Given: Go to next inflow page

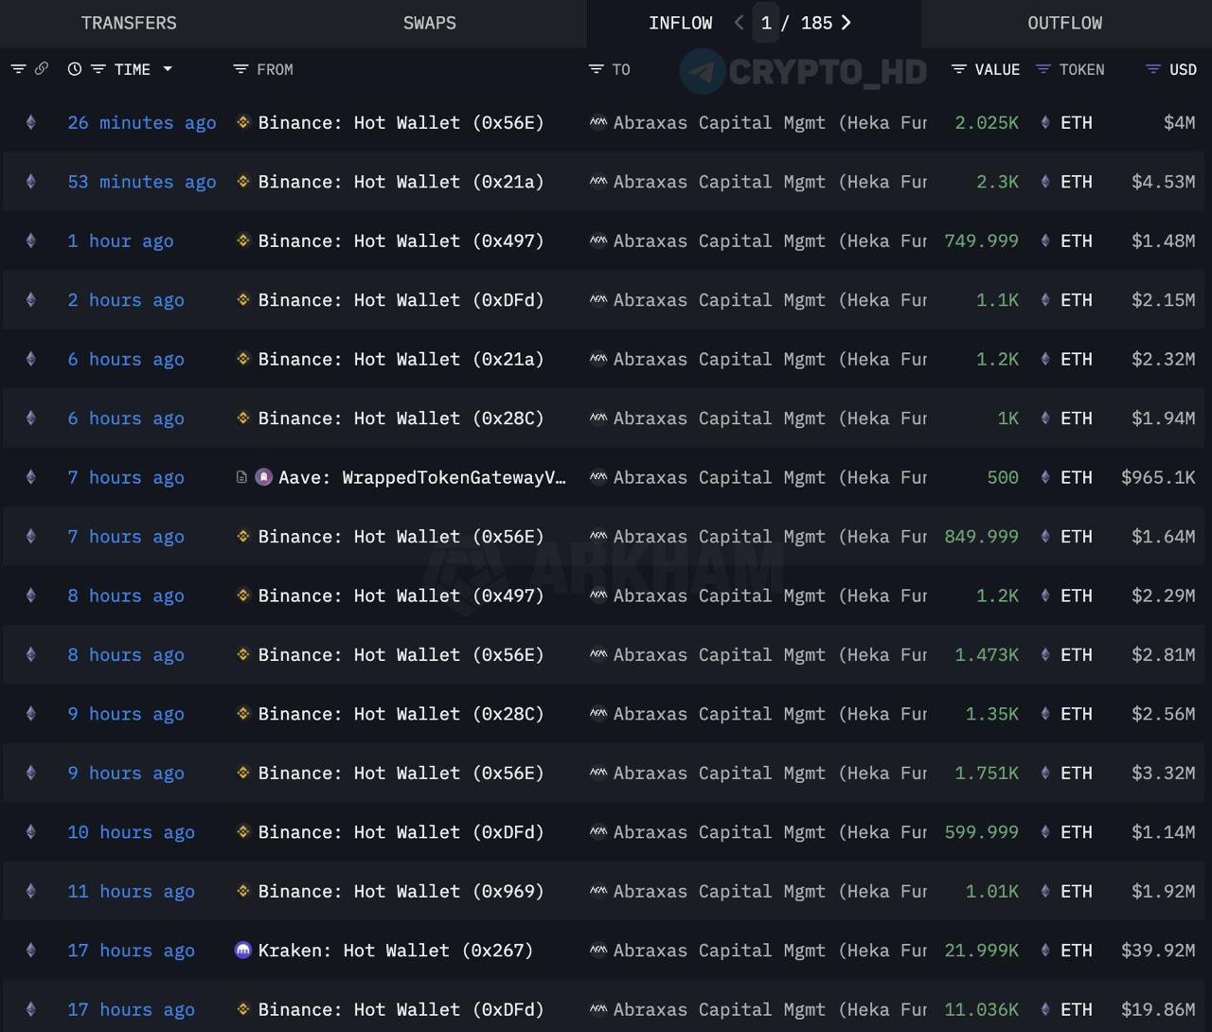Looking at the screenshot, I should tap(847, 23).
